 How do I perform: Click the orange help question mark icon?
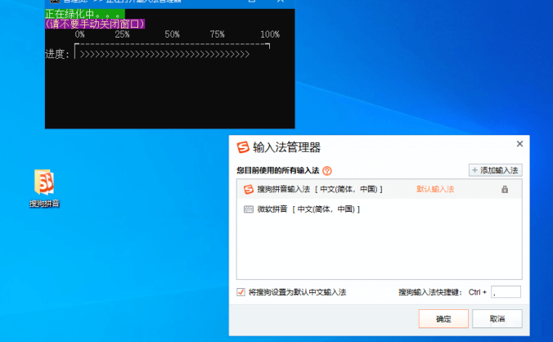[x=327, y=171]
